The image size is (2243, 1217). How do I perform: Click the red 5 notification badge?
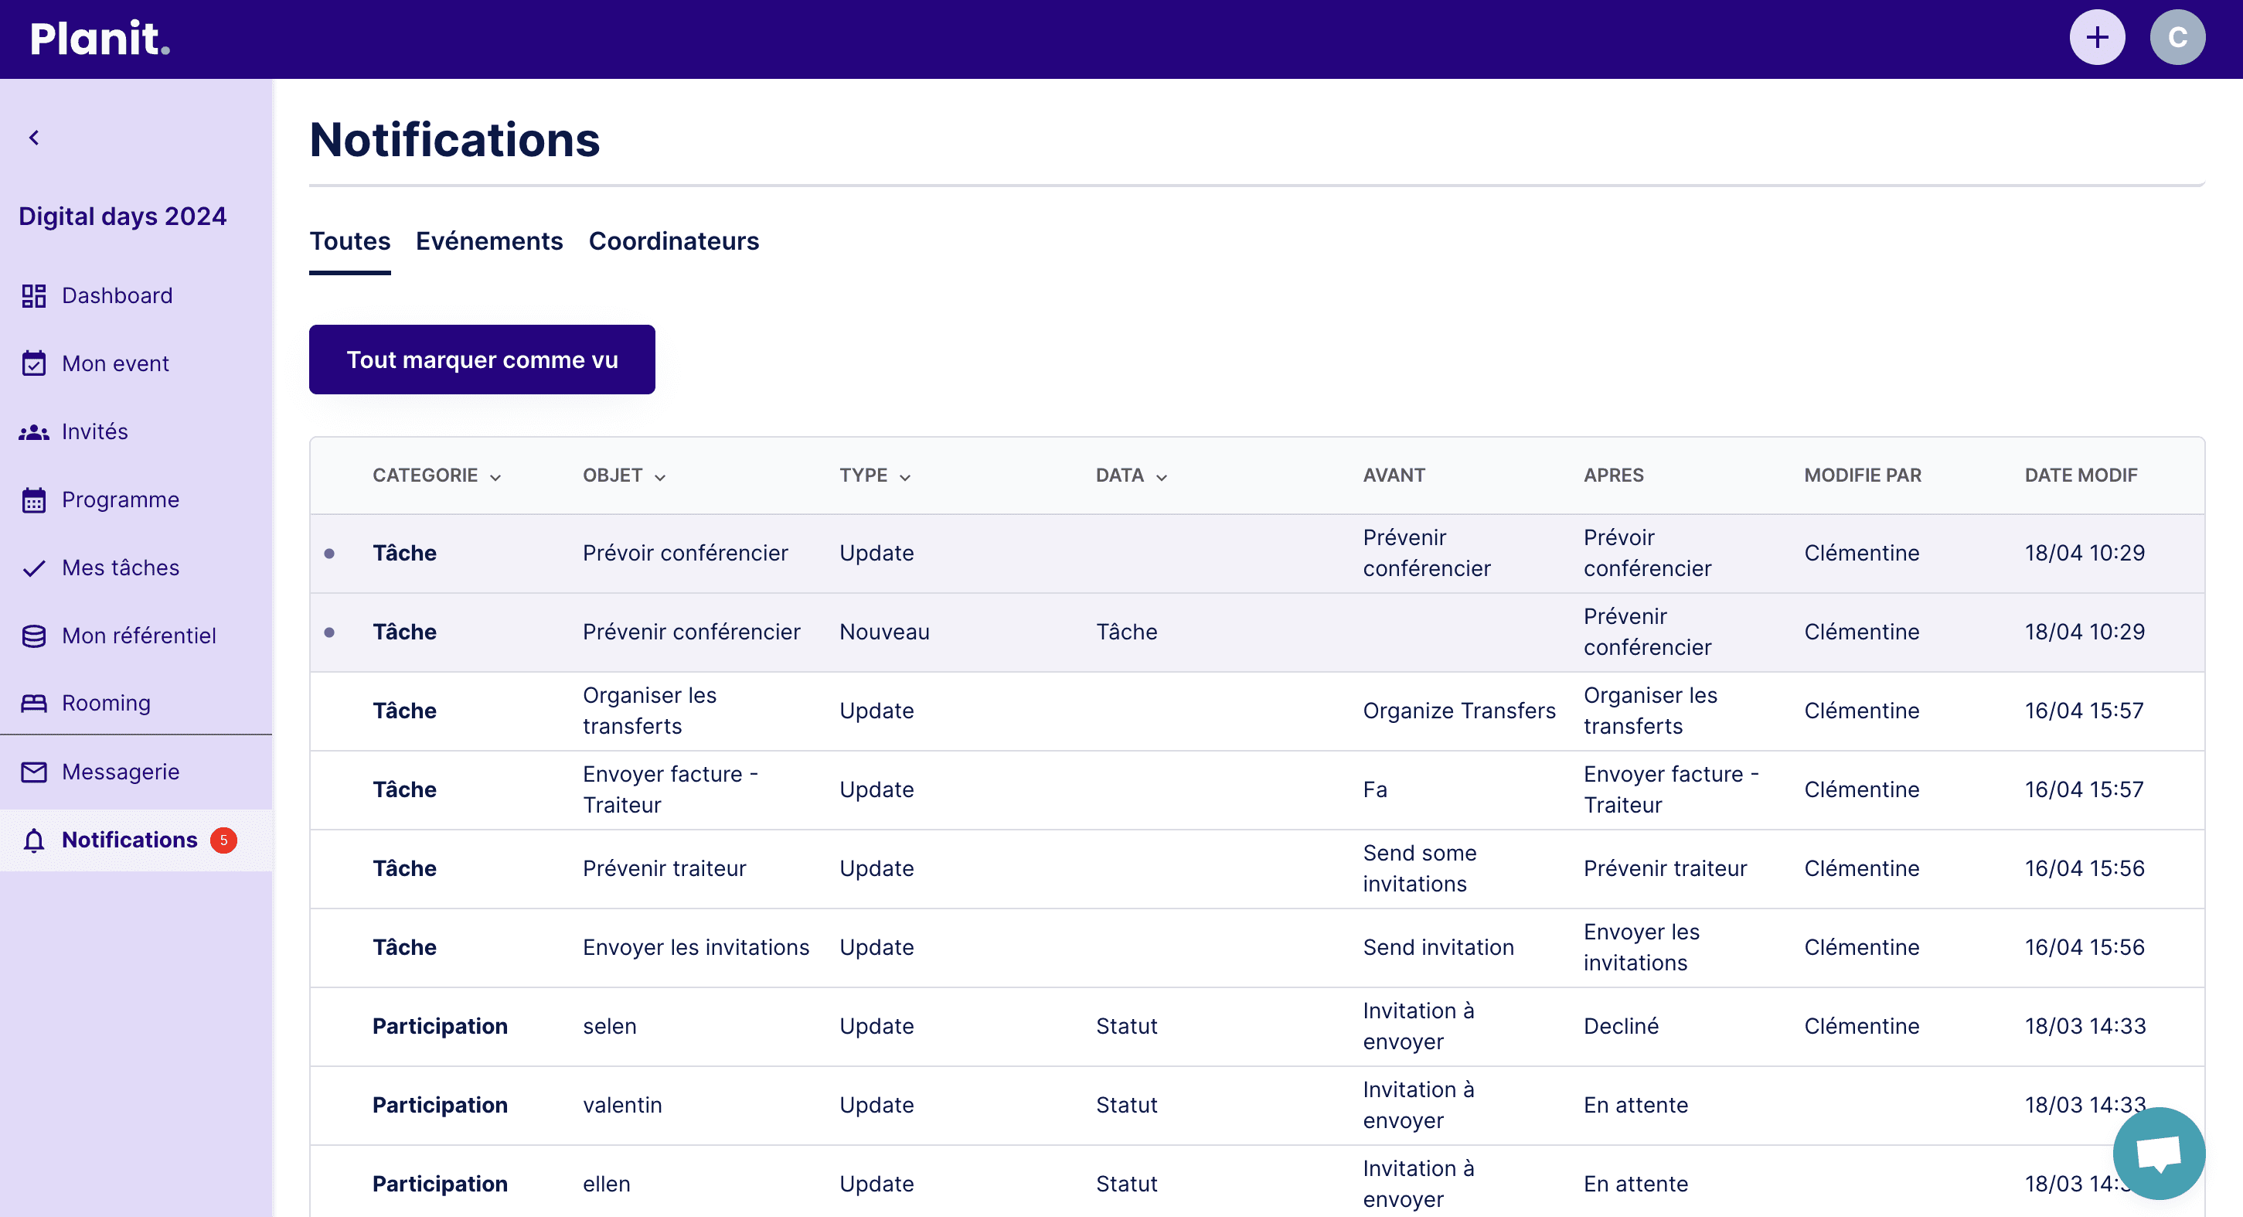click(x=224, y=840)
